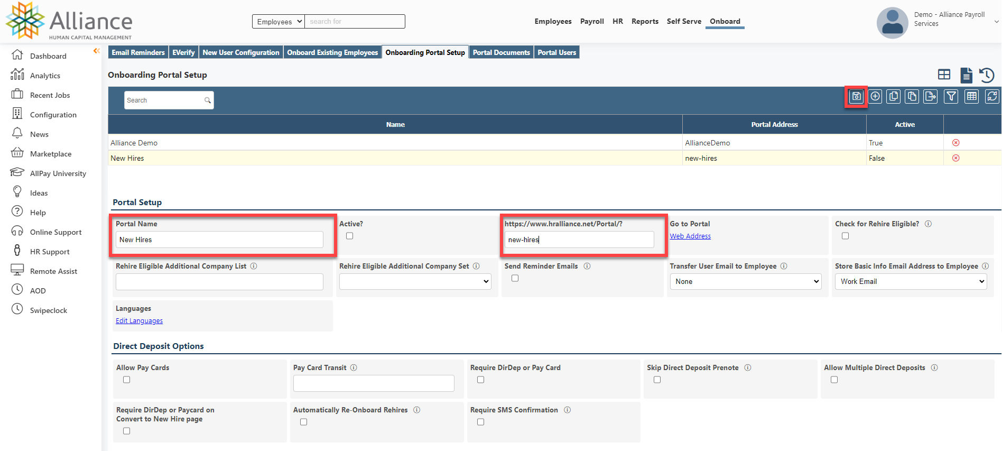
Task: Switch to the grid layout view
Action: coord(944,75)
